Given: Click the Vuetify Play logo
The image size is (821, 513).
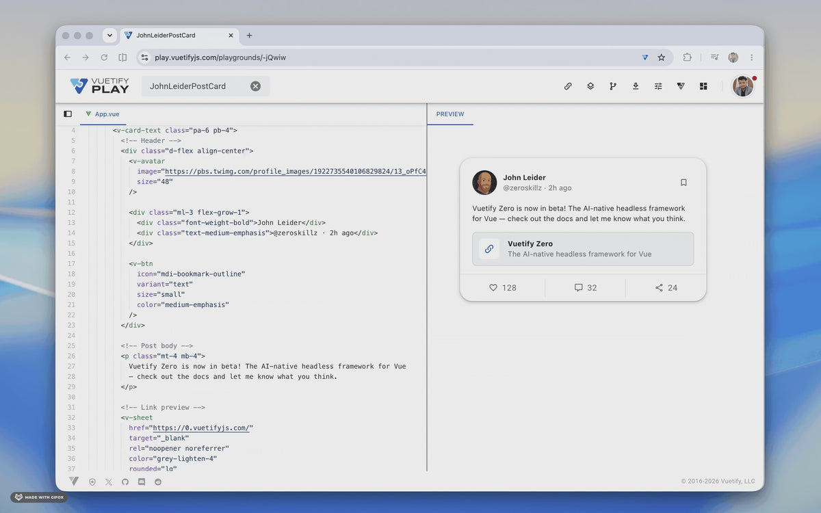Looking at the screenshot, I should [99, 86].
